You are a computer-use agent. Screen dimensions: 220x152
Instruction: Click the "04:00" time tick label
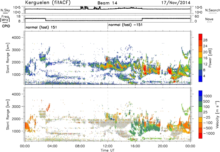pyautogui.click(x=52, y=146)
